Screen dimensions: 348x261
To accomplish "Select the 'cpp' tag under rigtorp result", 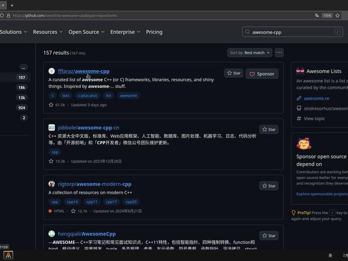I will (55, 202).
